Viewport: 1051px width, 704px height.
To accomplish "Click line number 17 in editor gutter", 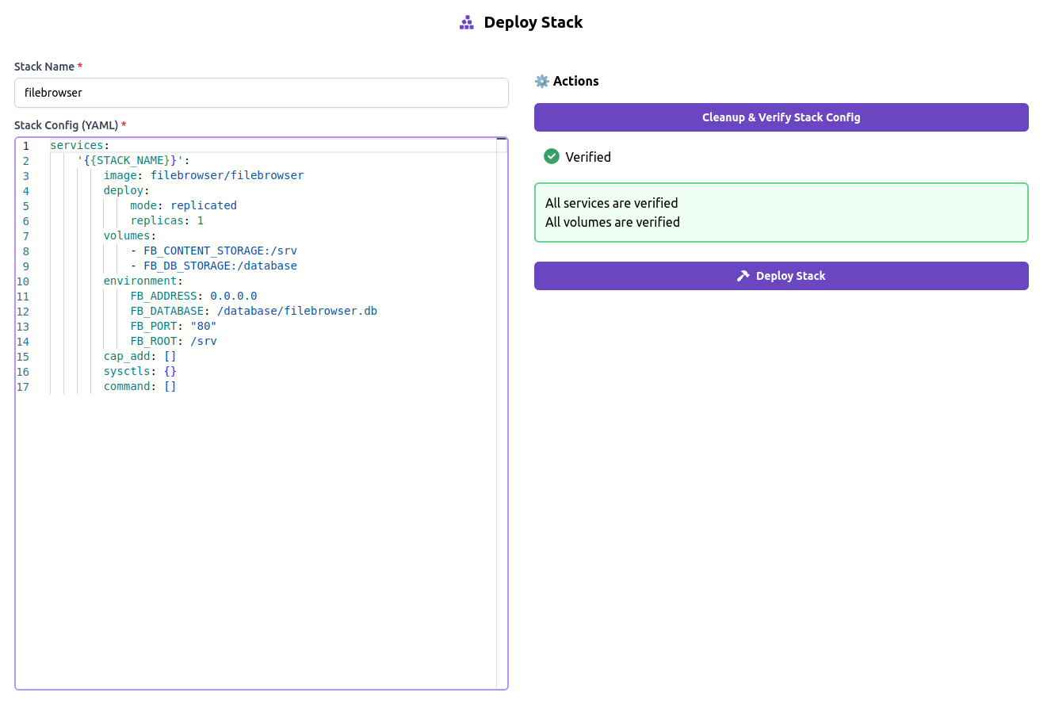I will point(22,387).
